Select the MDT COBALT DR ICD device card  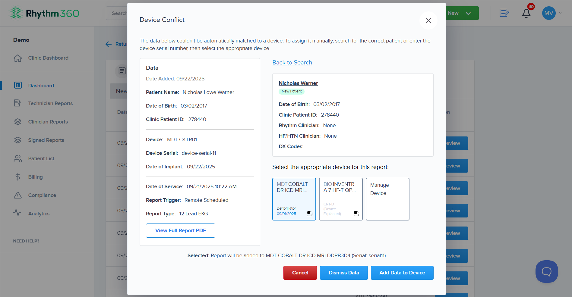tap(294, 199)
